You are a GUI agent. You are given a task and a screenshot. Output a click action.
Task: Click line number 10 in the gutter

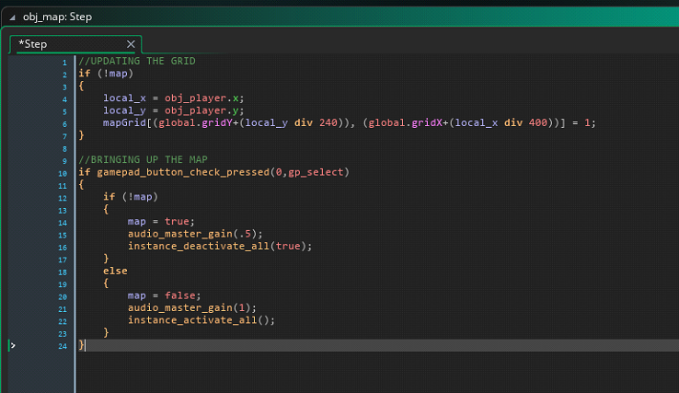[x=63, y=174]
